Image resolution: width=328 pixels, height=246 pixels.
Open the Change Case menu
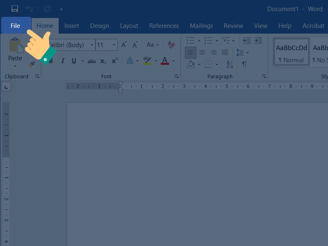[x=153, y=45]
